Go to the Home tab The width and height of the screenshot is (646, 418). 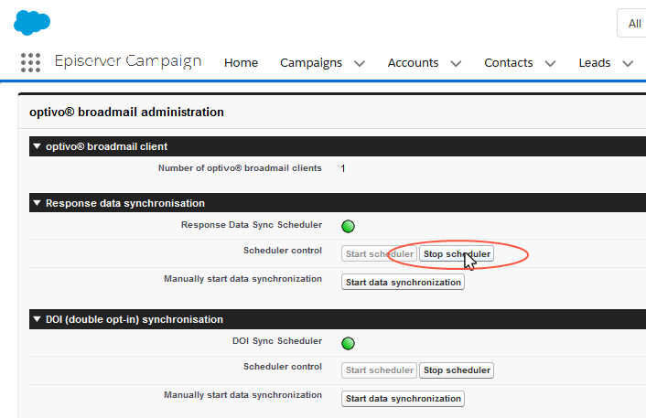coord(241,63)
